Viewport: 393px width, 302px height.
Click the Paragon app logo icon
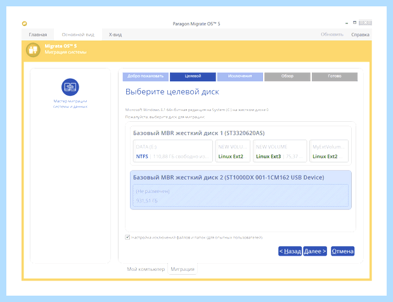(x=24, y=23)
